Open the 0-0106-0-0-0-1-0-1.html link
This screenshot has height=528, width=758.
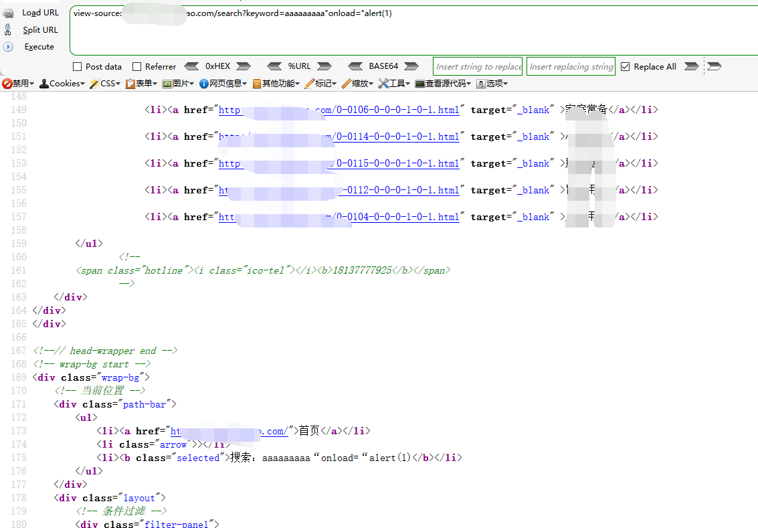[339, 110]
